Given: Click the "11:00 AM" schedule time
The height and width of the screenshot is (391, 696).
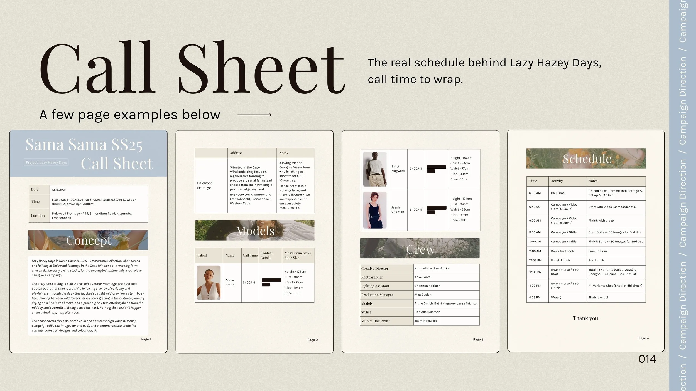Looking at the screenshot, I should tap(535, 242).
